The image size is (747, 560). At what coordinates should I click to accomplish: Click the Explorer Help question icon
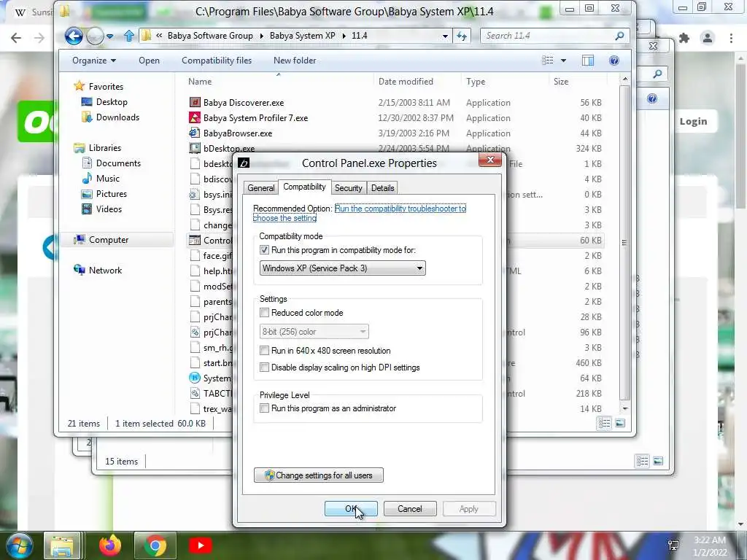point(614,61)
